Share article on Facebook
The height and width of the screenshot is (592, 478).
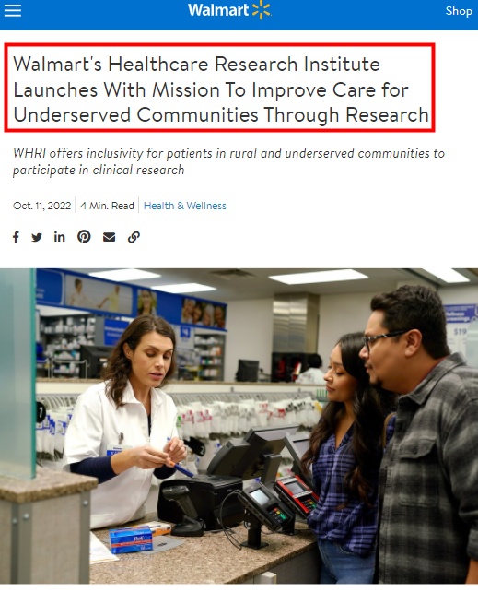pos(16,237)
